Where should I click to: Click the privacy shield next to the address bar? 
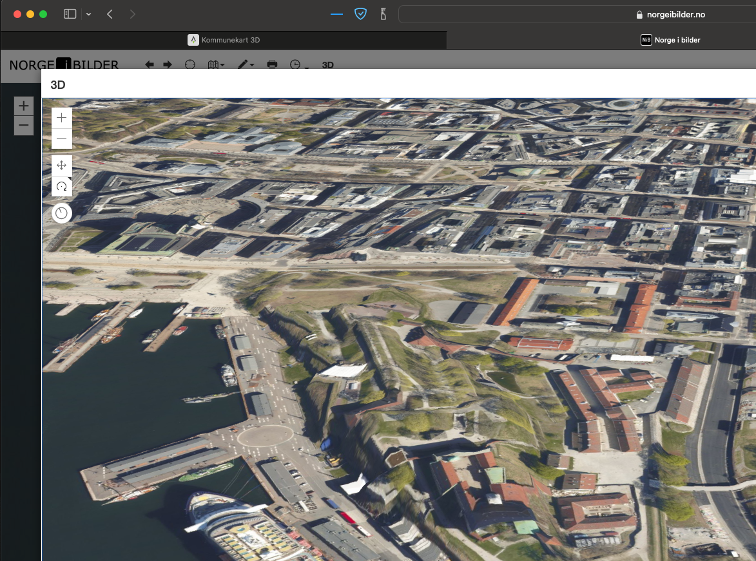click(360, 14)
